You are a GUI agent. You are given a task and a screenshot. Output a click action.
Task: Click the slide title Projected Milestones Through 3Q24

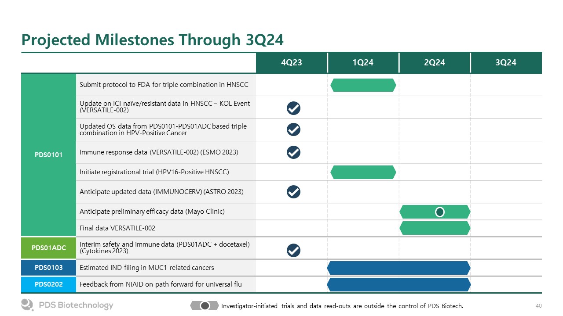[x=153, y=40]
